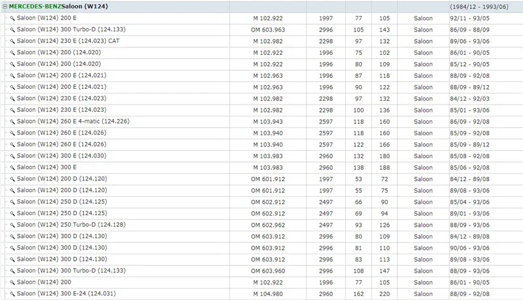Click magnifier icon beside 300 Turbo-D OM 603.960 row
Viewport: 523px width, 300px height.
[12, 271]
